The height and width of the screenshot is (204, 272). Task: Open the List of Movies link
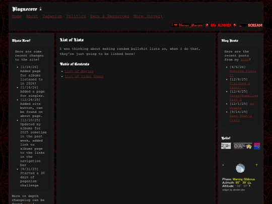(79, 72)
